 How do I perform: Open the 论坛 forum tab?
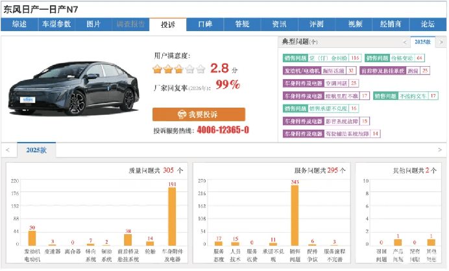428,25
